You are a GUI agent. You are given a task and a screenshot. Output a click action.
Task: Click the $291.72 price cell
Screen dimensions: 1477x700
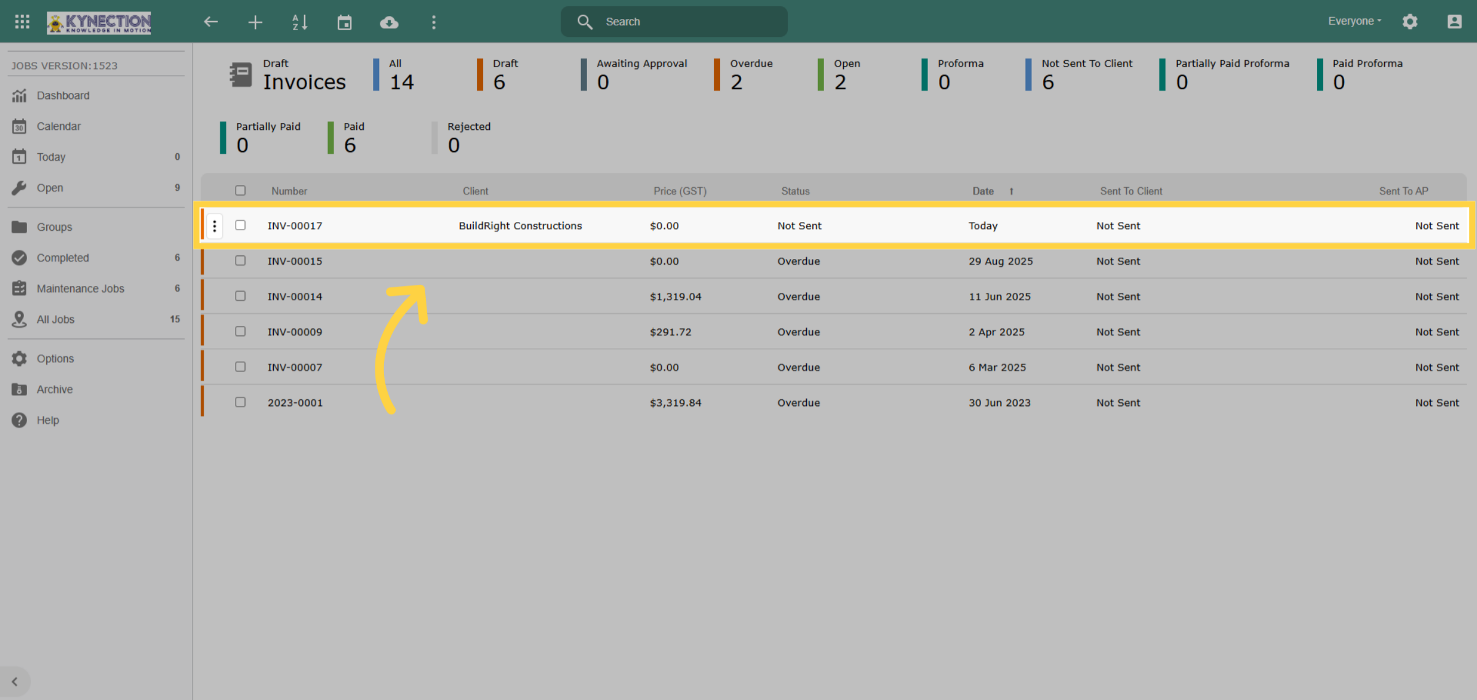tap(671, 332)
